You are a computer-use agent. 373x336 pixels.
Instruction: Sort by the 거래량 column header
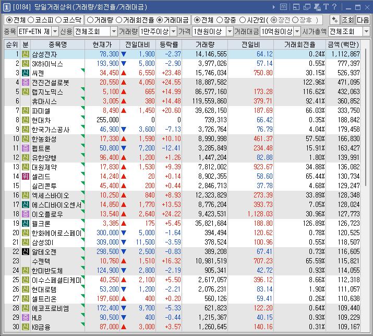coord(205,44)
